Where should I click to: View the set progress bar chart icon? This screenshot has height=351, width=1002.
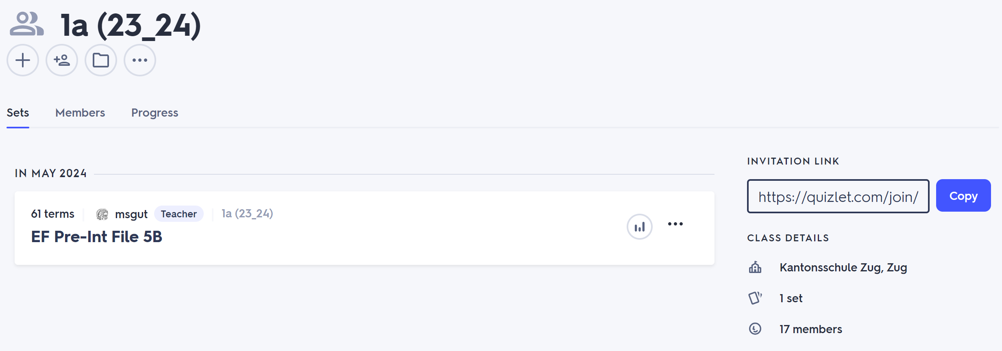click(x=639, y=227)
